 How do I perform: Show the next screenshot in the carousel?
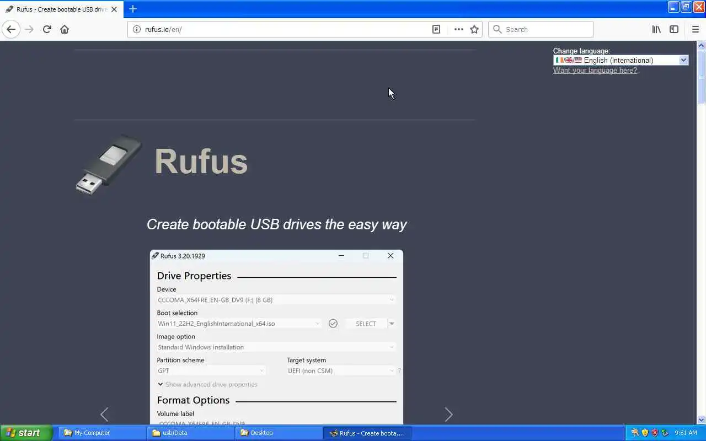point(448,414)
